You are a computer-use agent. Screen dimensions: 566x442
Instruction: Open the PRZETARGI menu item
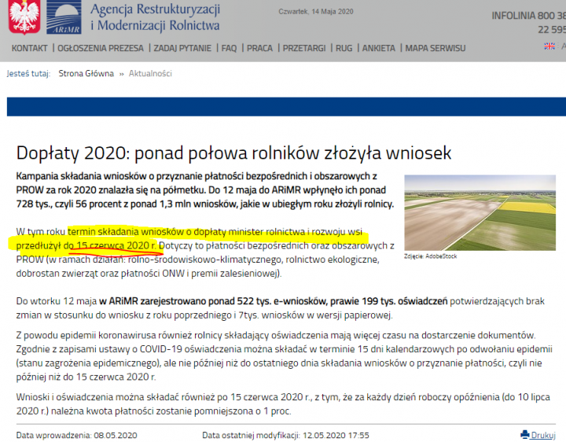304,48
